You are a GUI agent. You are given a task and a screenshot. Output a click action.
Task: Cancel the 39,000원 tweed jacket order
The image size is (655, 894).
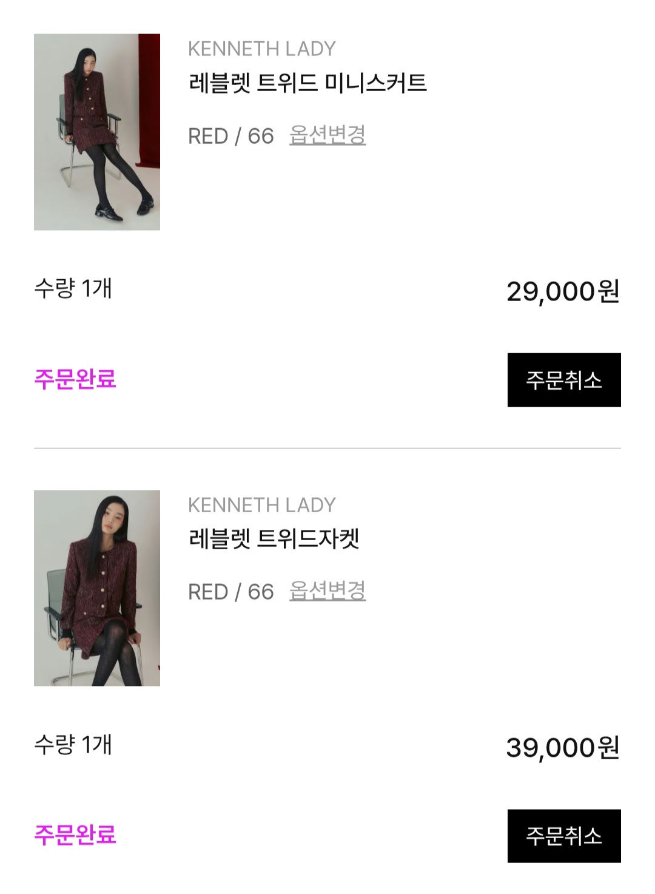coord(564,836)
